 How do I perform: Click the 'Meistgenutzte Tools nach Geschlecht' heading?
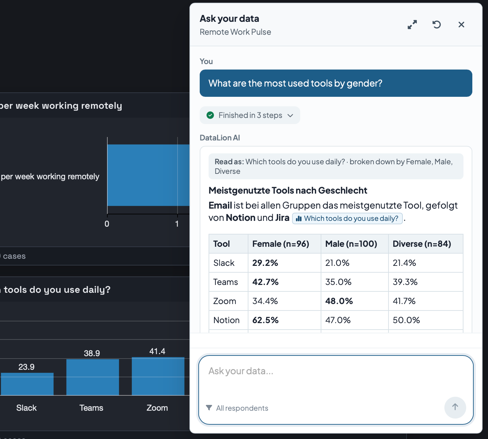point(288,190)
